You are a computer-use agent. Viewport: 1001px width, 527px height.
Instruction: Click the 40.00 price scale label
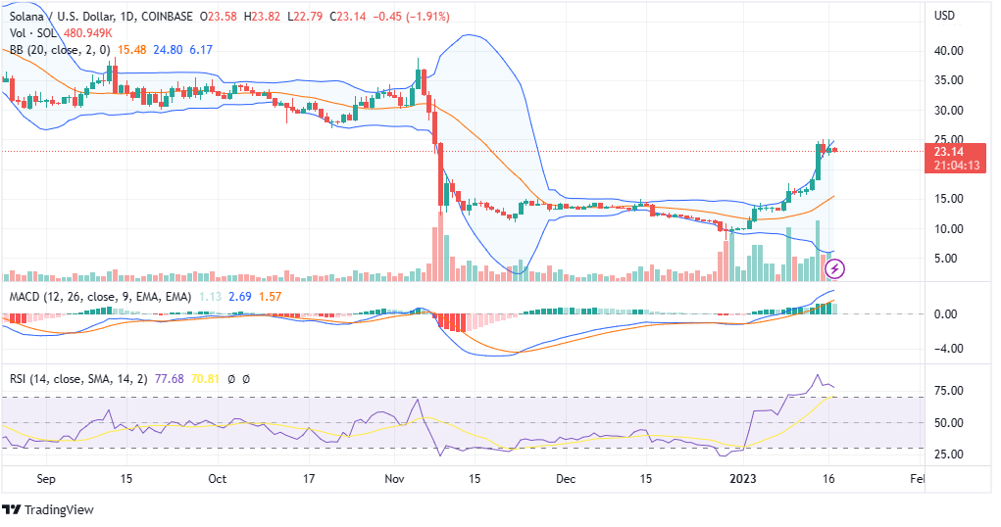(x=948, y=51)
